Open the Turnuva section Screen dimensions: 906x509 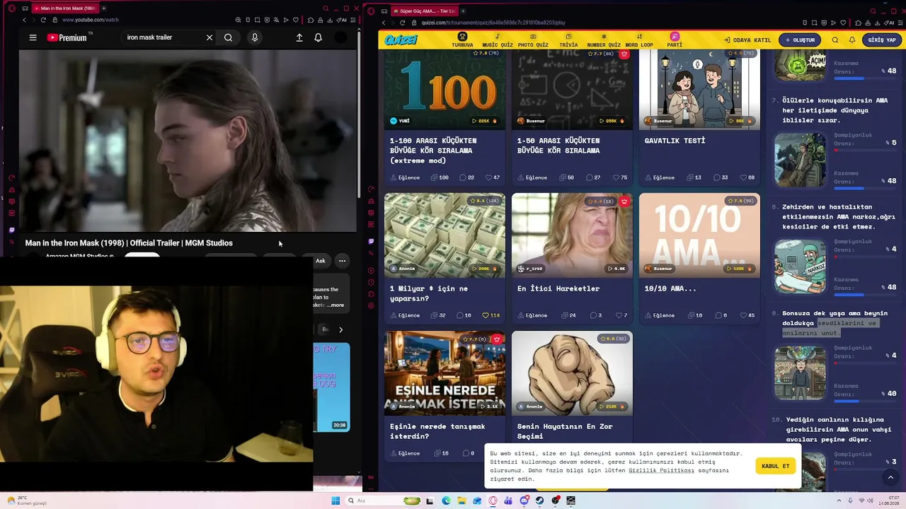[462, 40]
